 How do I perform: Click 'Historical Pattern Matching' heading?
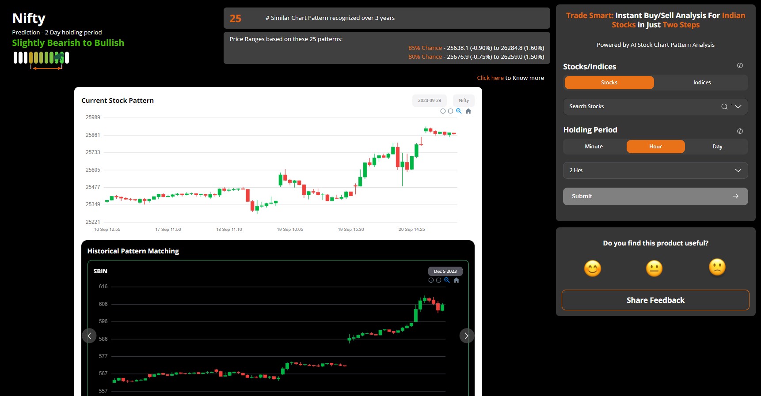(x=133, y=251)
